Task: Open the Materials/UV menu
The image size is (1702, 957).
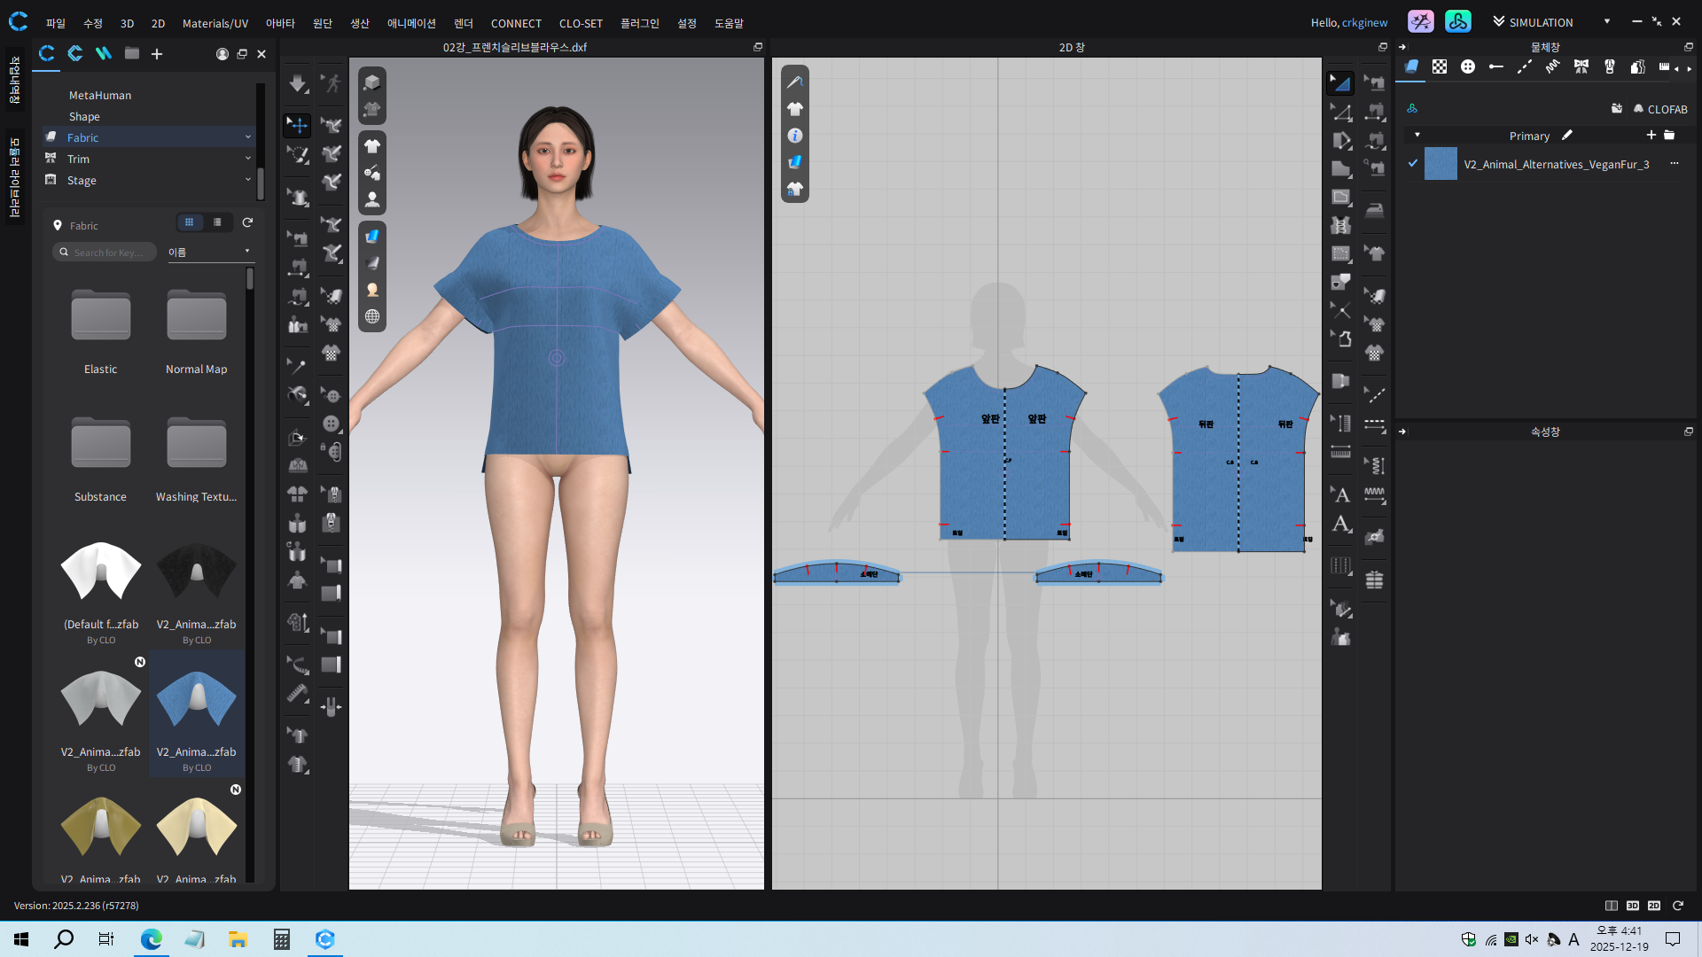Action: pyautogui.click(x=215, y=23)
